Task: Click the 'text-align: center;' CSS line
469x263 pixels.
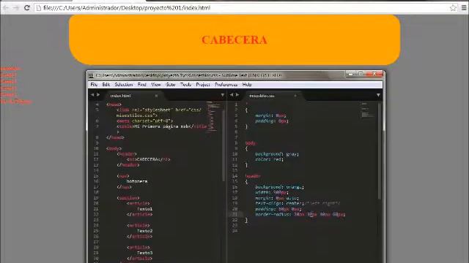Action: [298, 204]
